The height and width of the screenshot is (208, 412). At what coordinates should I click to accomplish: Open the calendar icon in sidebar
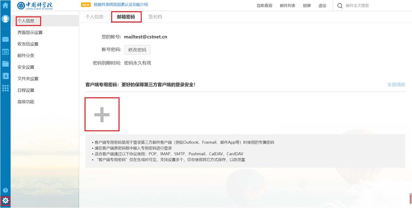click(5, 51)
